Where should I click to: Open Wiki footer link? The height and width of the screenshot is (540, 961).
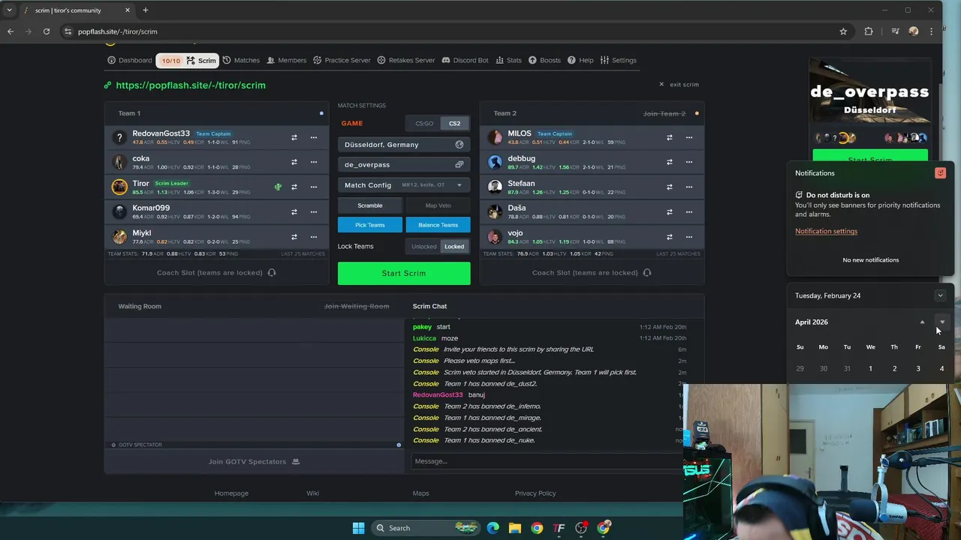click(312, 493)
